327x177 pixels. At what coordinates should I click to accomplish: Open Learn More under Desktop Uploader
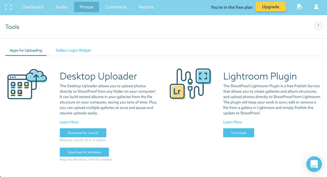point(69,122)
